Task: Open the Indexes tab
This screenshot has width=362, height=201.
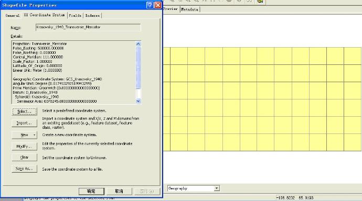Action: (92, 15)
